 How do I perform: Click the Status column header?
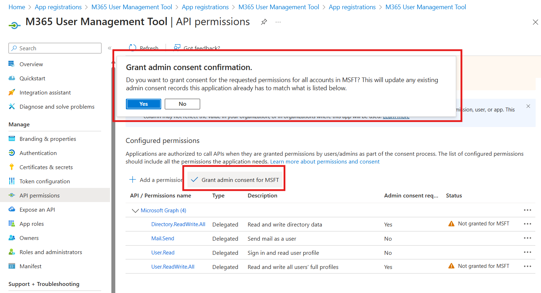click(454, 196)
